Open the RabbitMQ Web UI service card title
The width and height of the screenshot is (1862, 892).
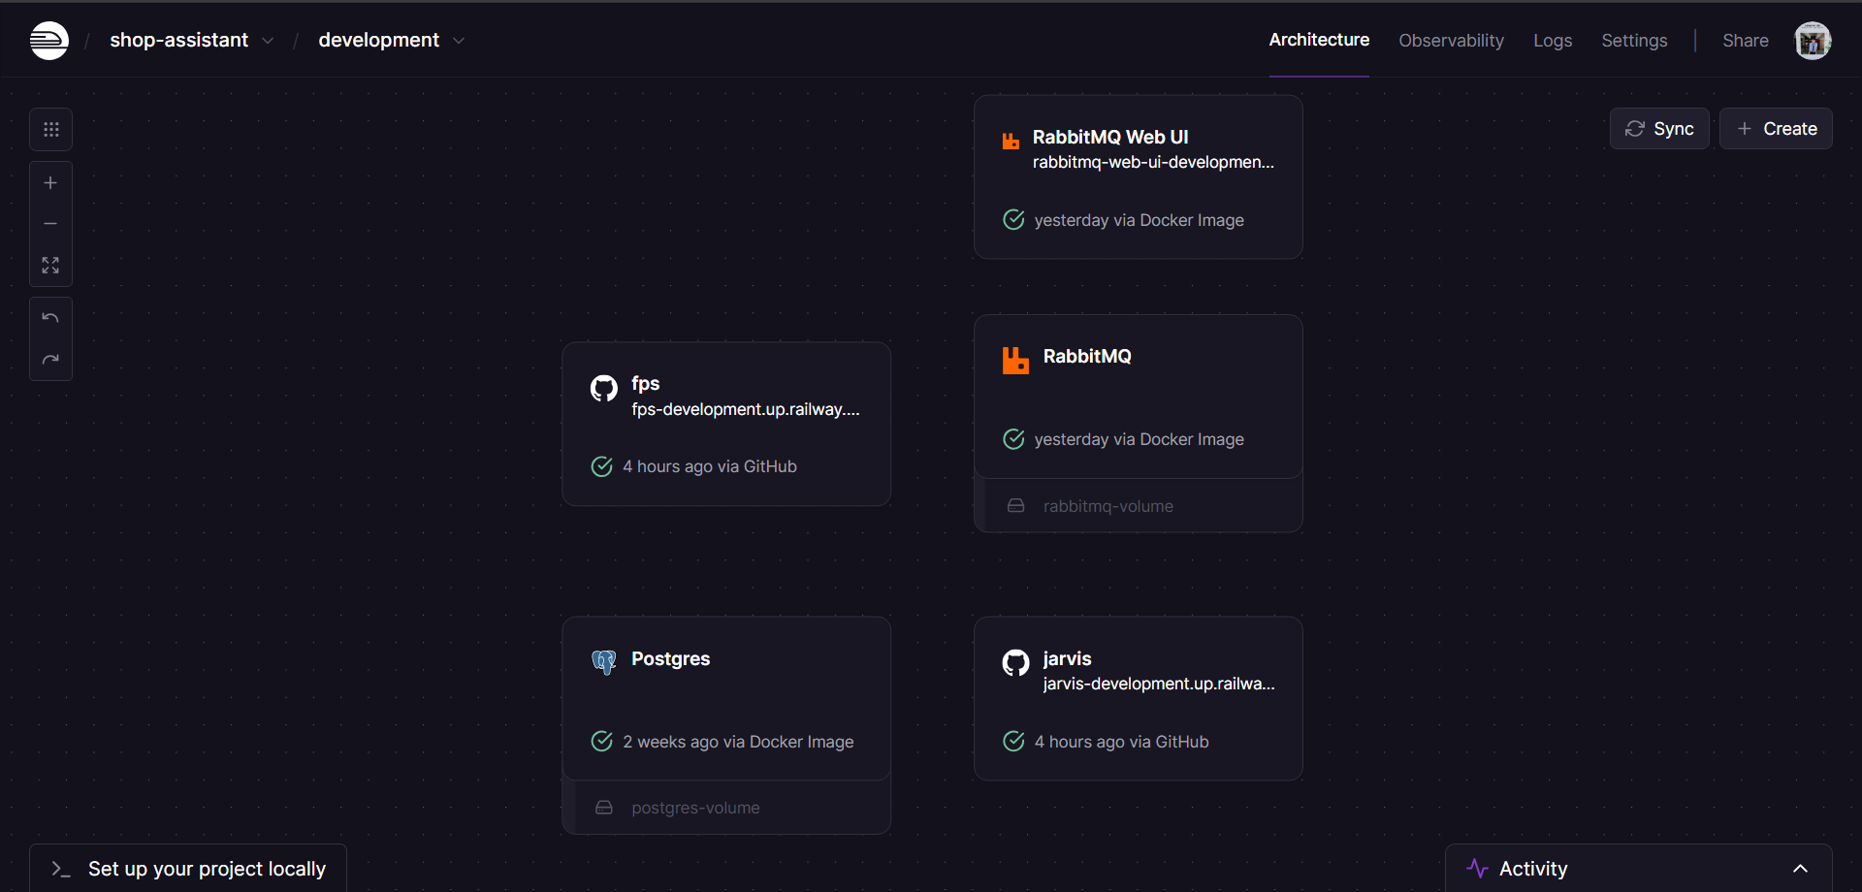click(x=1110, y=137)
